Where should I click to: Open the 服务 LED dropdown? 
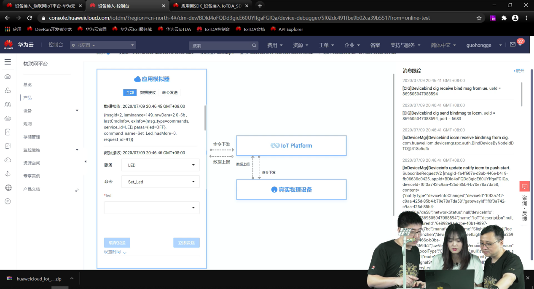(x=160, y=165)
